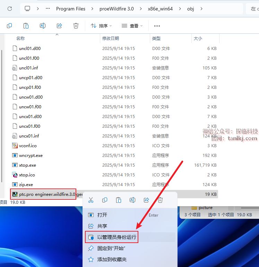Select 以管理员身份运行 in context menu
Image resolution: width=259 pixels, height=267 pixels.
click(116, 237)
